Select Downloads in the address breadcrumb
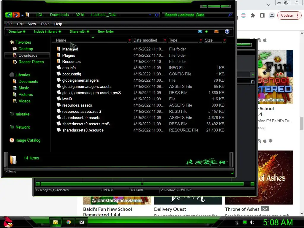Image resolution: width=304 pixels, height=228 pixels. [x=59, y=15]
